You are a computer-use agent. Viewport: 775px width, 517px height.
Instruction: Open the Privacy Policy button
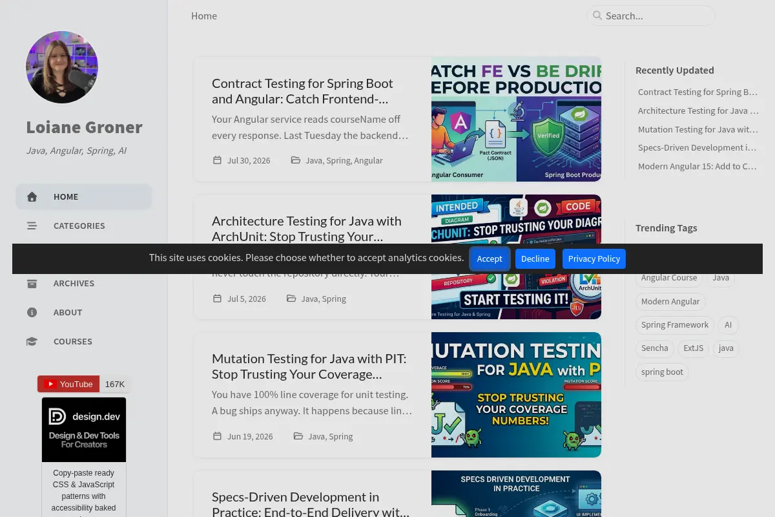point(594,258)
